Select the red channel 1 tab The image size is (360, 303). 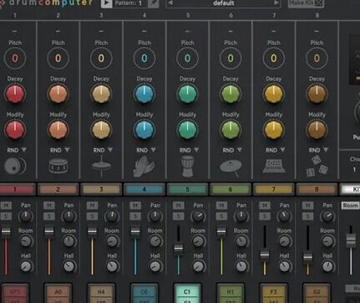click(18, 189)
